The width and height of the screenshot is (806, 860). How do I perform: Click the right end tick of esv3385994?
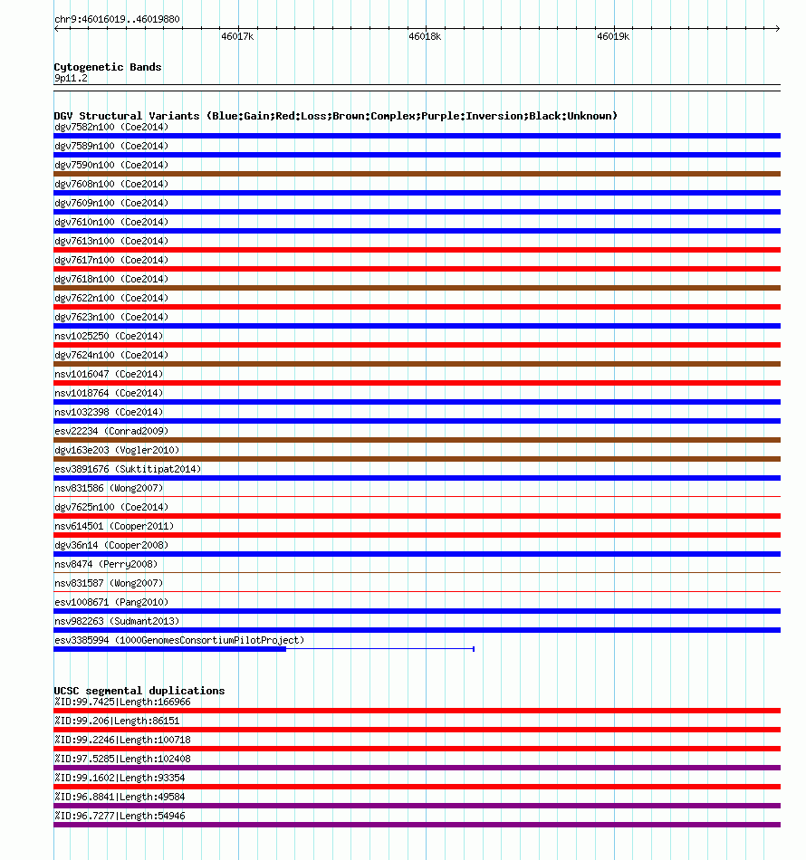click(x=474, y=649)
